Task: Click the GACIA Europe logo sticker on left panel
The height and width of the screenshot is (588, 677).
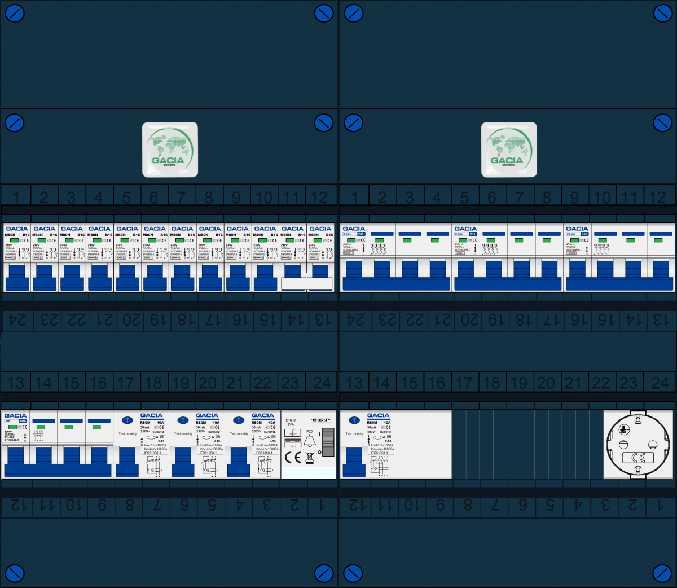Action: click(x=170, y=150)
